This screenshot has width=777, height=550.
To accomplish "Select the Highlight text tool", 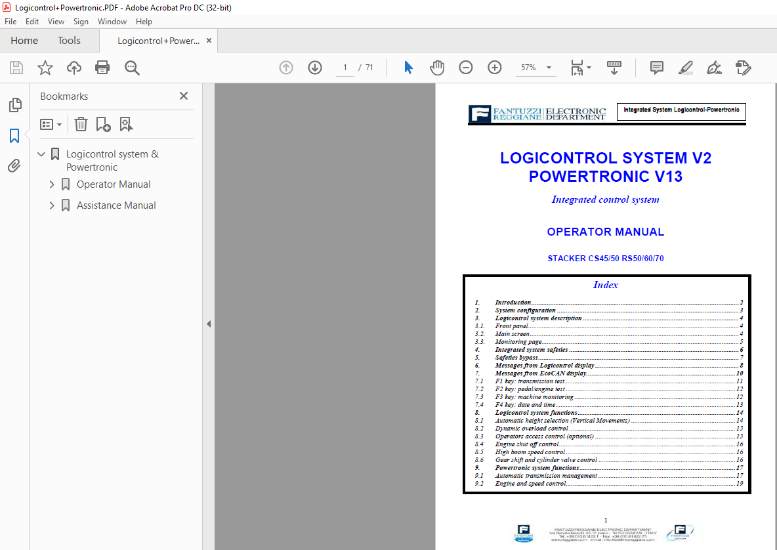I will point(685,68).
